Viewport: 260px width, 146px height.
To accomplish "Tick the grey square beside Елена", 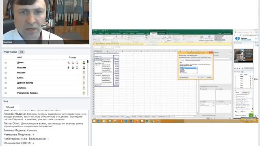I will click(6, 78).
